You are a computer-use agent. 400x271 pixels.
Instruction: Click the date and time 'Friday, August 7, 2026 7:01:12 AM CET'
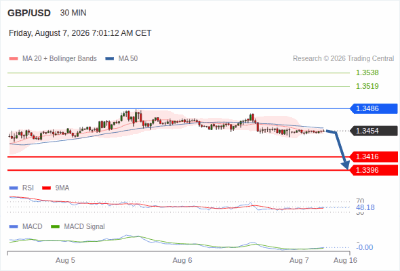pyautogui.click(x=80, y=33)
